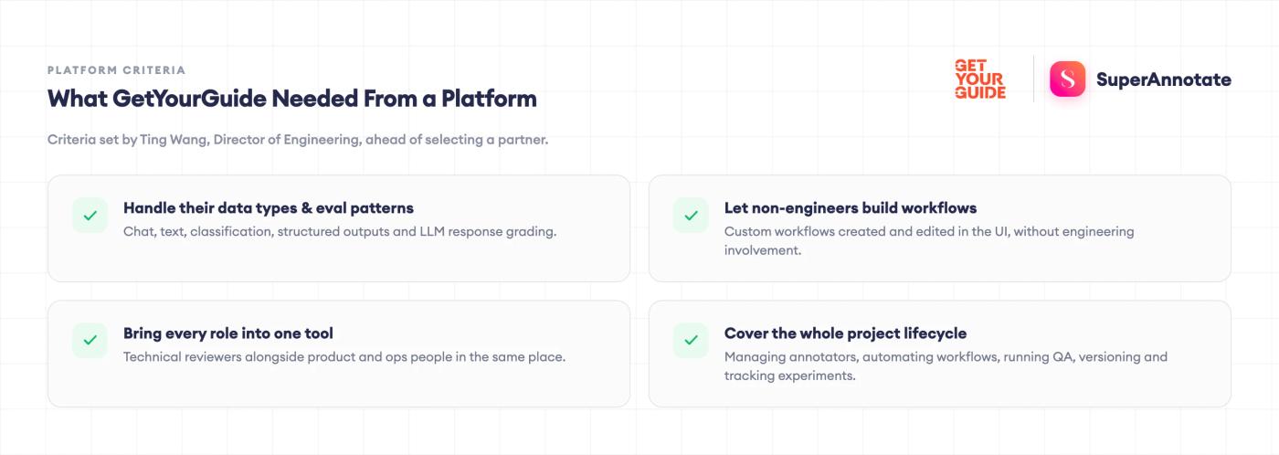Click checkmark beside Handle their data types
This screenshot has height=455, width=1279.
[x=90, y=216]
